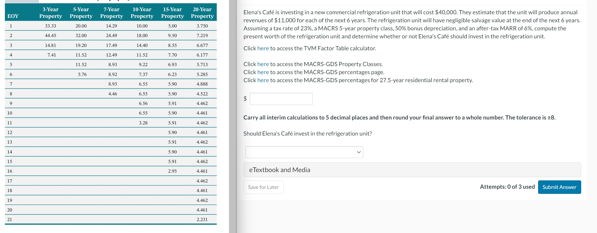Image resolution: width=597 pixels, height=233 pixels.
Task: Select the 3.28 cell in the table
Action: pos(143,123)
